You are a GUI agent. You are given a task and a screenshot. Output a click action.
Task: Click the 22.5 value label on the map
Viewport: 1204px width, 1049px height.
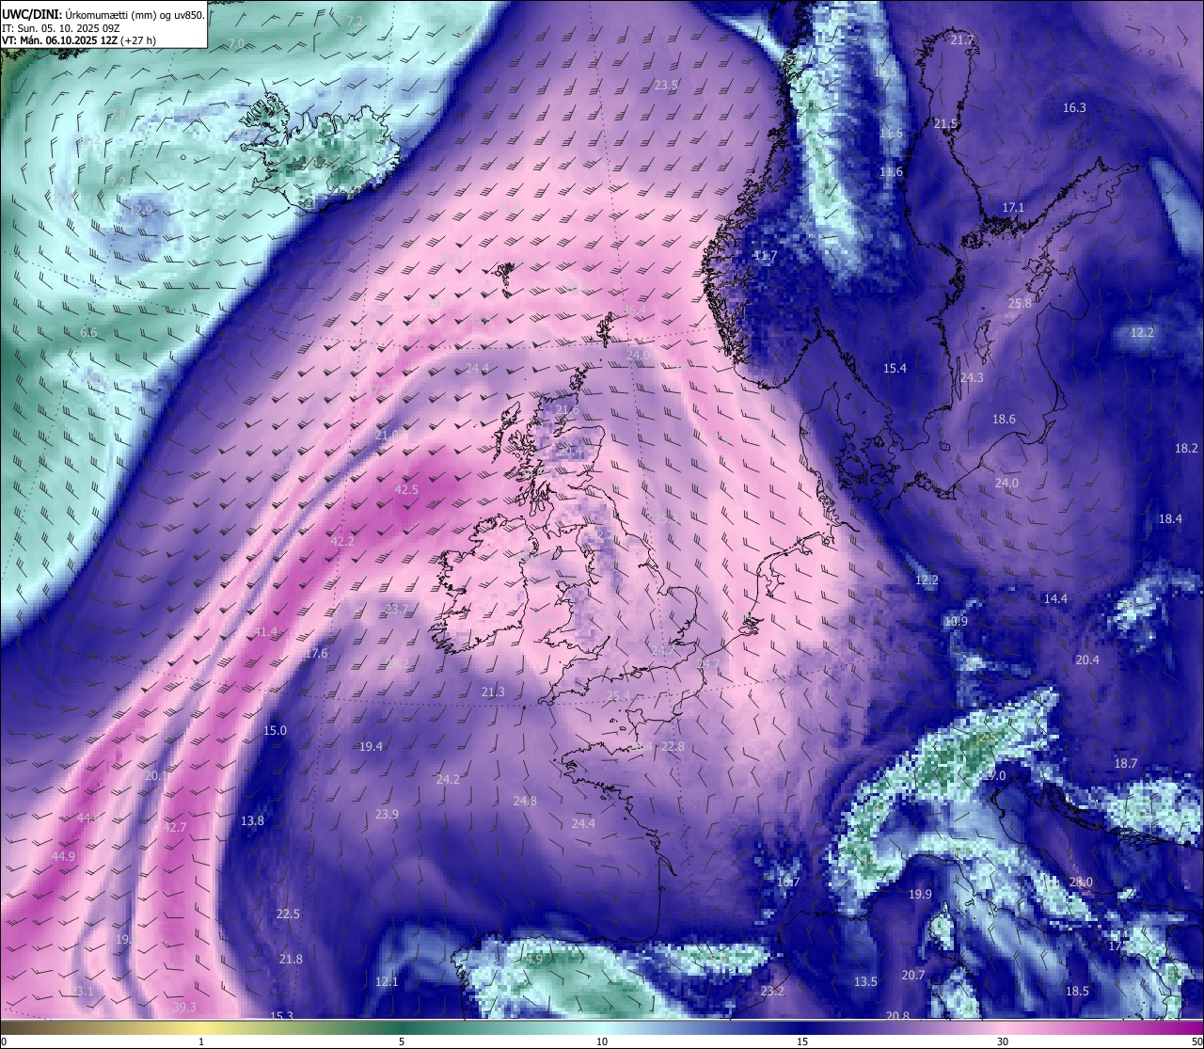point(288,914)
